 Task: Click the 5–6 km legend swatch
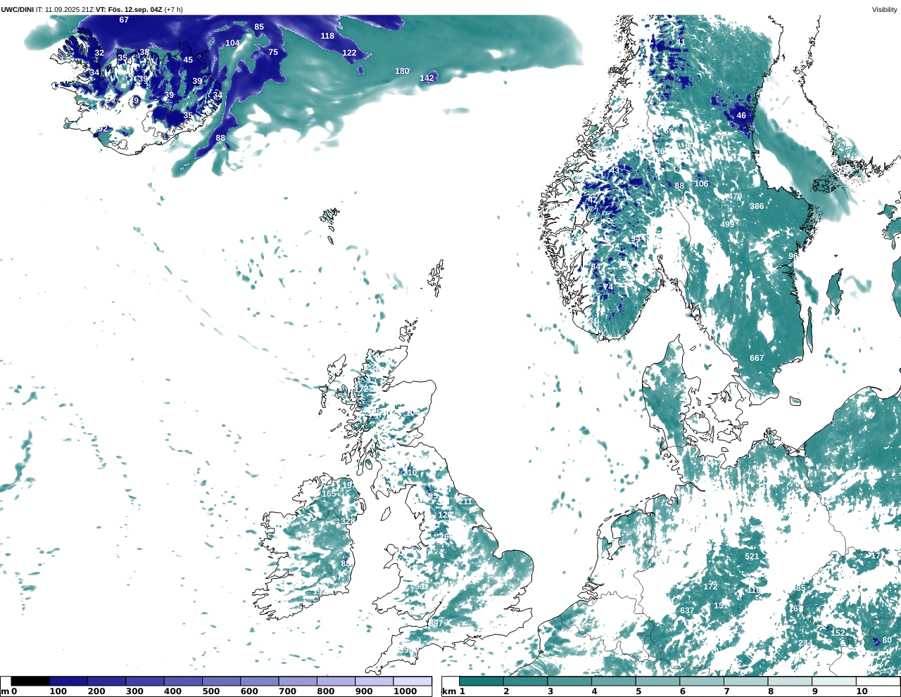pos(657,681)
